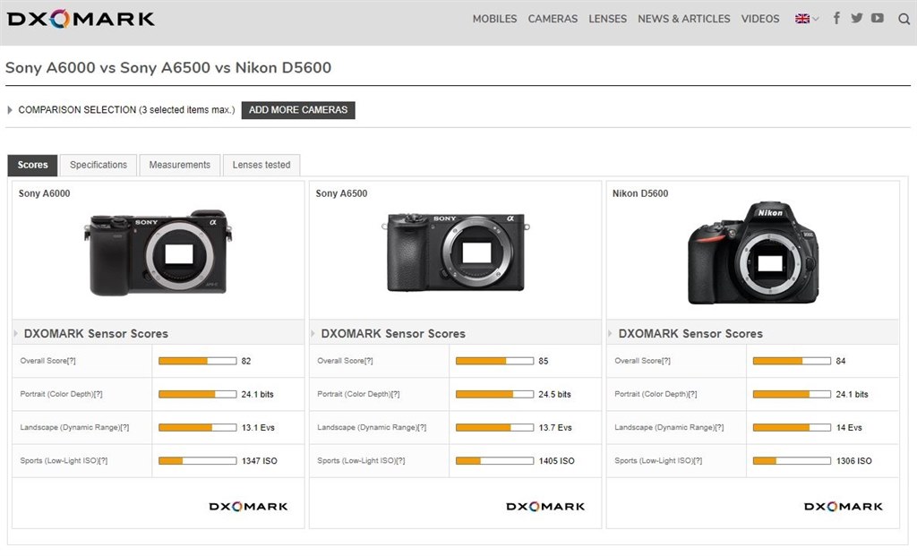Click the Sports Low-Light ISO score bar for Sony A6000
The width and height of the screenshot is (917, 556).
point(197,460)
